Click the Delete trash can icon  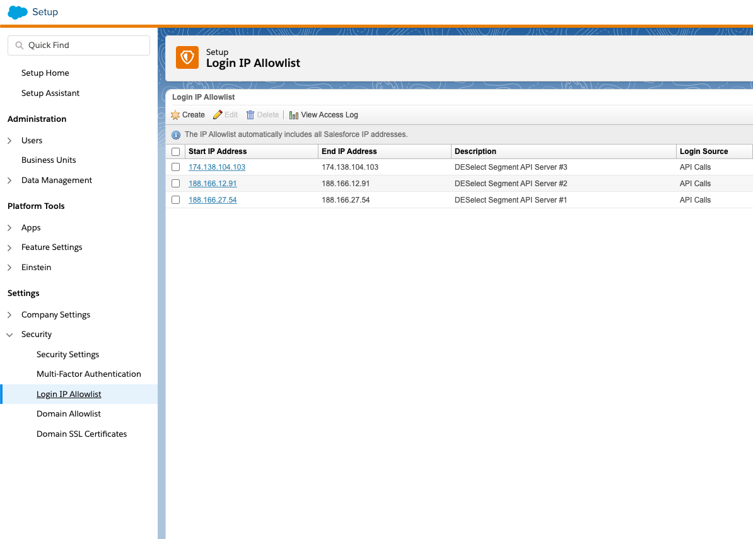[250, 115]
